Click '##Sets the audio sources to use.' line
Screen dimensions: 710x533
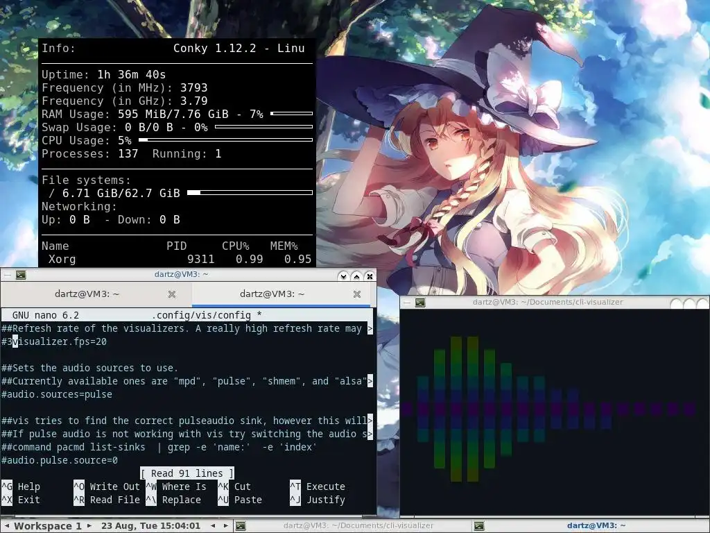(89, 368)
